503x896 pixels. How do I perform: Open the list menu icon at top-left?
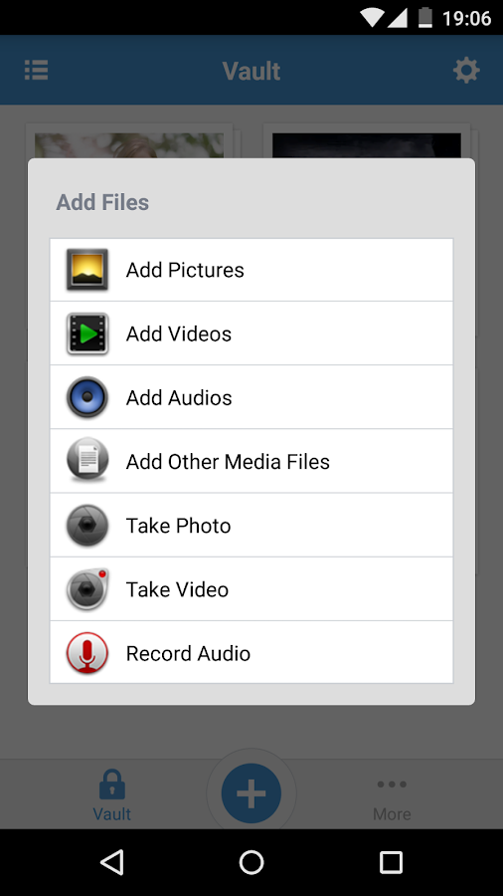point(37,71)
